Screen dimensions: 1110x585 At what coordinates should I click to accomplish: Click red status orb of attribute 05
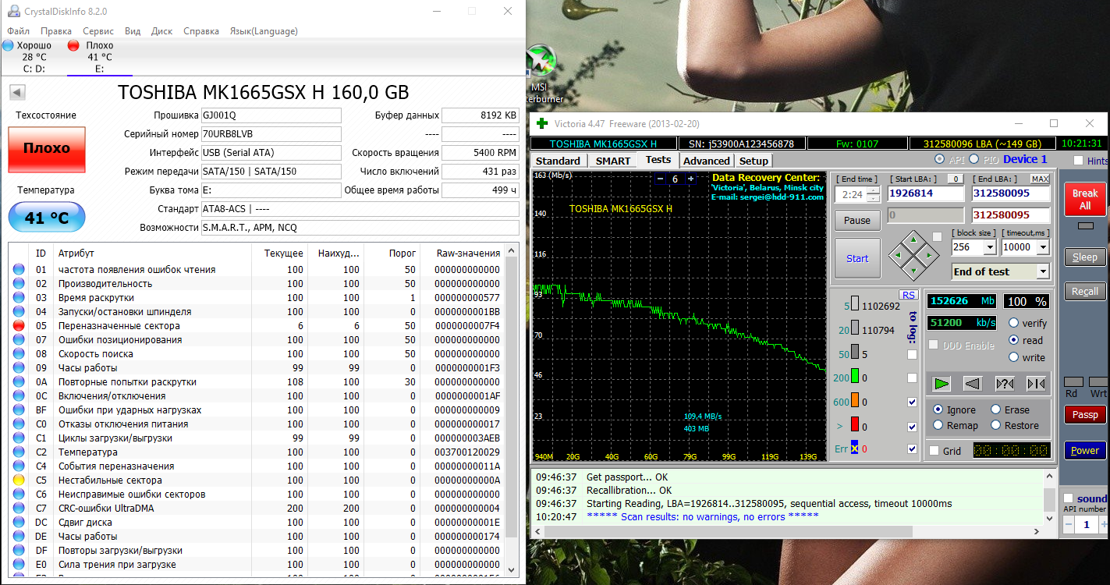tap(19, 326)
